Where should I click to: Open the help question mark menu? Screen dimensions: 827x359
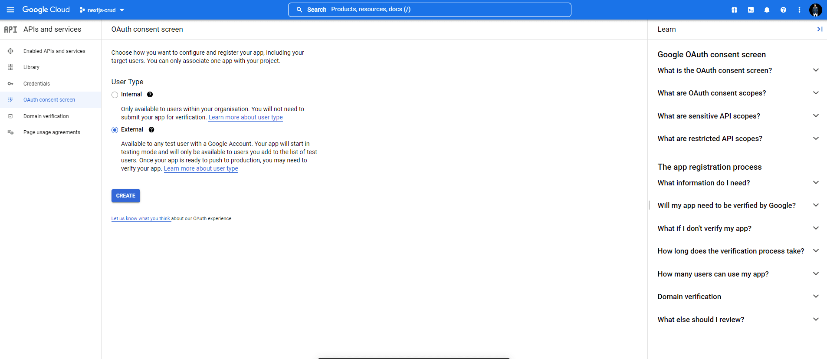click(783, 10)
